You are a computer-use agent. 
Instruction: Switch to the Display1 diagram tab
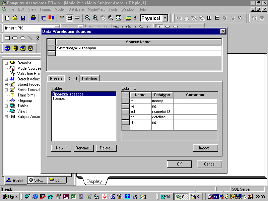(95, 181)
